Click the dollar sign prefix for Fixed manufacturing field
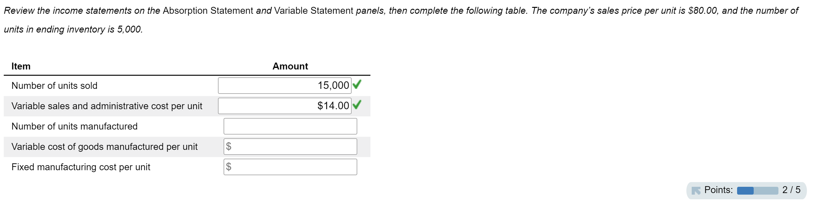Image resolution: width=816 pixels, height=204 pixels. coord(229,166)
